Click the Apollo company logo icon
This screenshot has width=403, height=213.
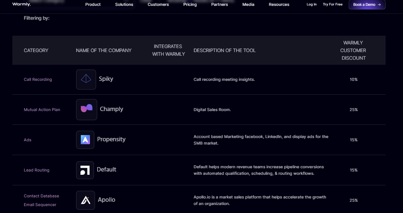[x=86, y=200]
